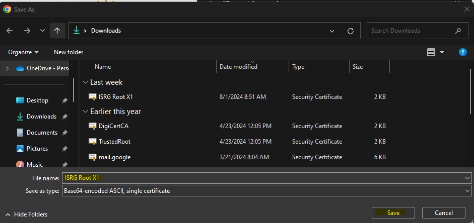The width and height of the screenshot is (474, 223).
Task: Close the Save As dialog
Action: (467, 10)
